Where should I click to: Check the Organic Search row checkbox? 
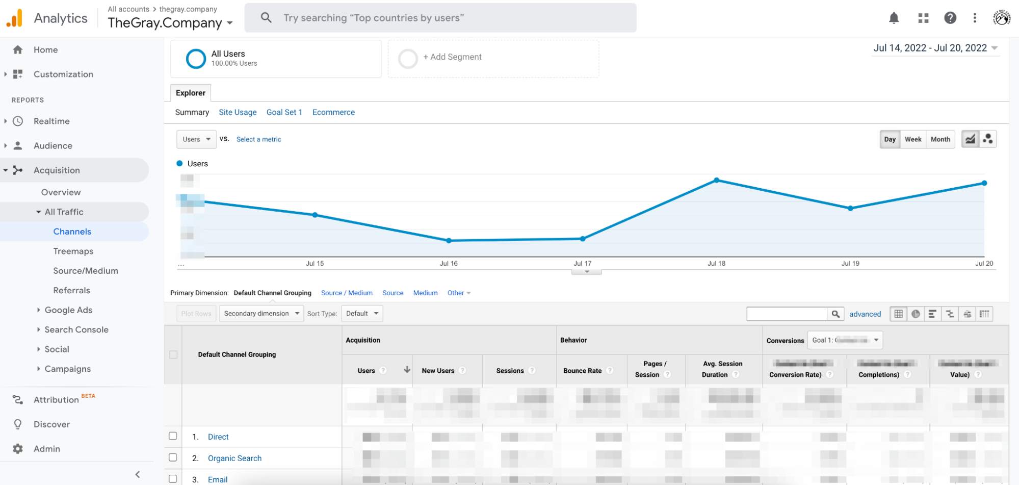coord(173,457)
